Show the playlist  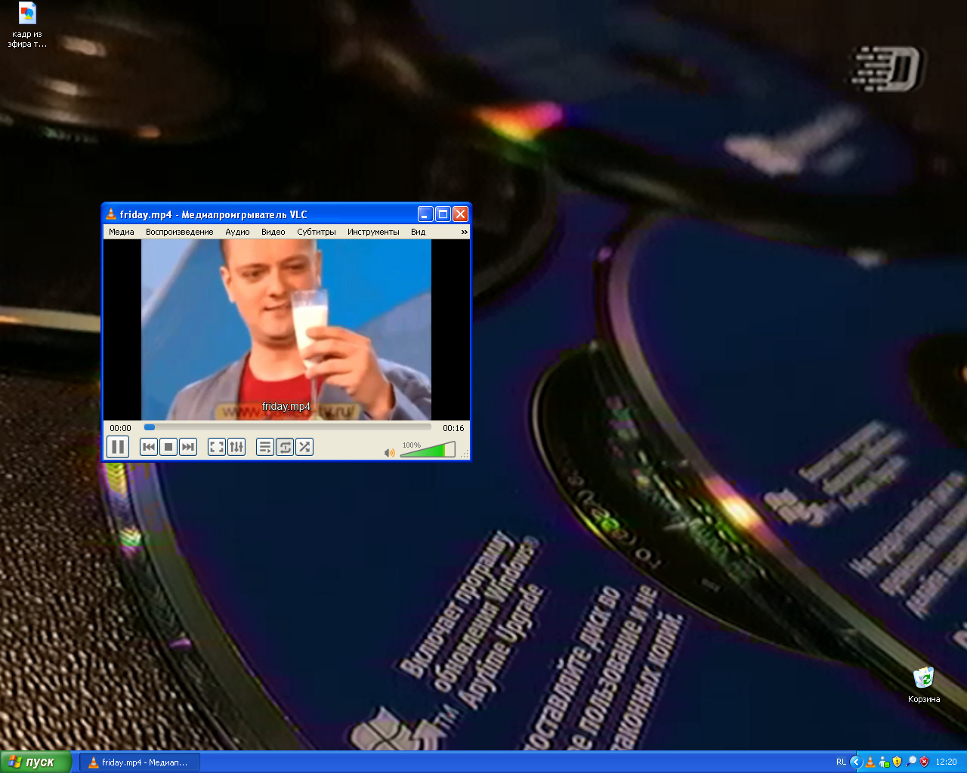tap(265, 448)
